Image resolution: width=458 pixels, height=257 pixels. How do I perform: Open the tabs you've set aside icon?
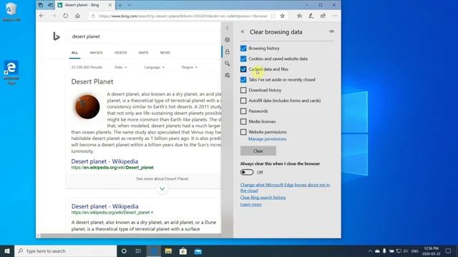(41, 5)
